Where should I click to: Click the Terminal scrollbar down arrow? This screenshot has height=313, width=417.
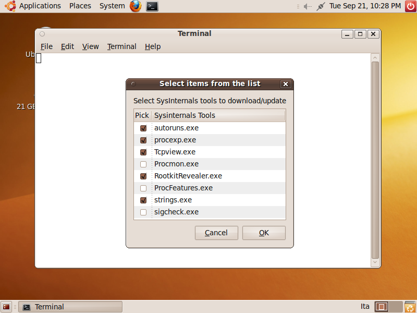click(375, 262)
